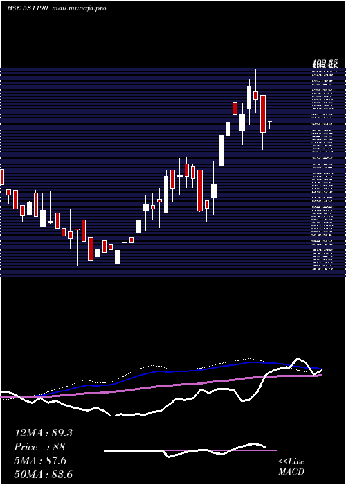Click the 5MA : 87.6 value

[x=40, y=461]
